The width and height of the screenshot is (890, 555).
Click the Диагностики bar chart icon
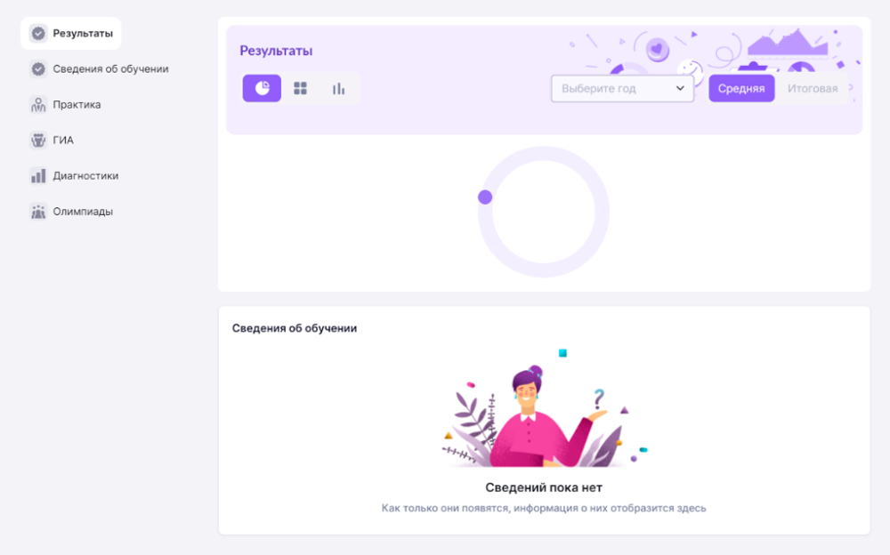[38, 176]
